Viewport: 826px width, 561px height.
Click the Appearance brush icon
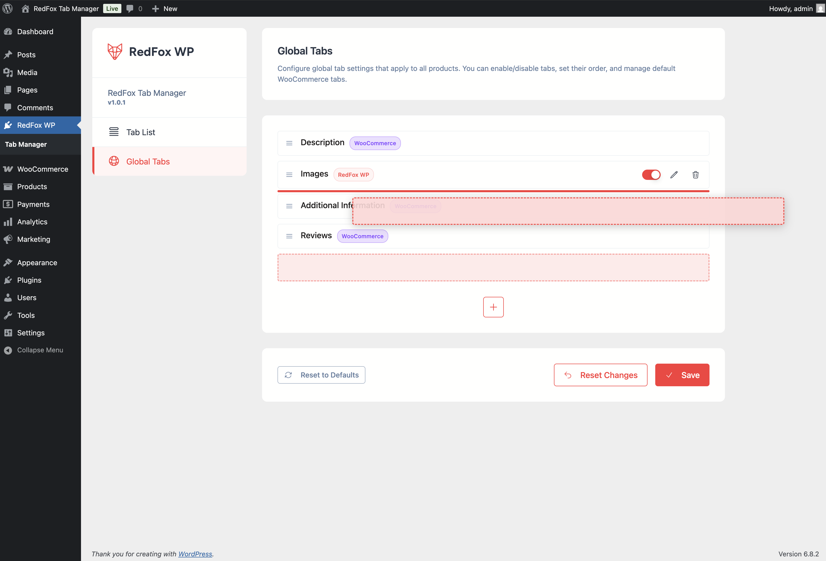(8, 263)
